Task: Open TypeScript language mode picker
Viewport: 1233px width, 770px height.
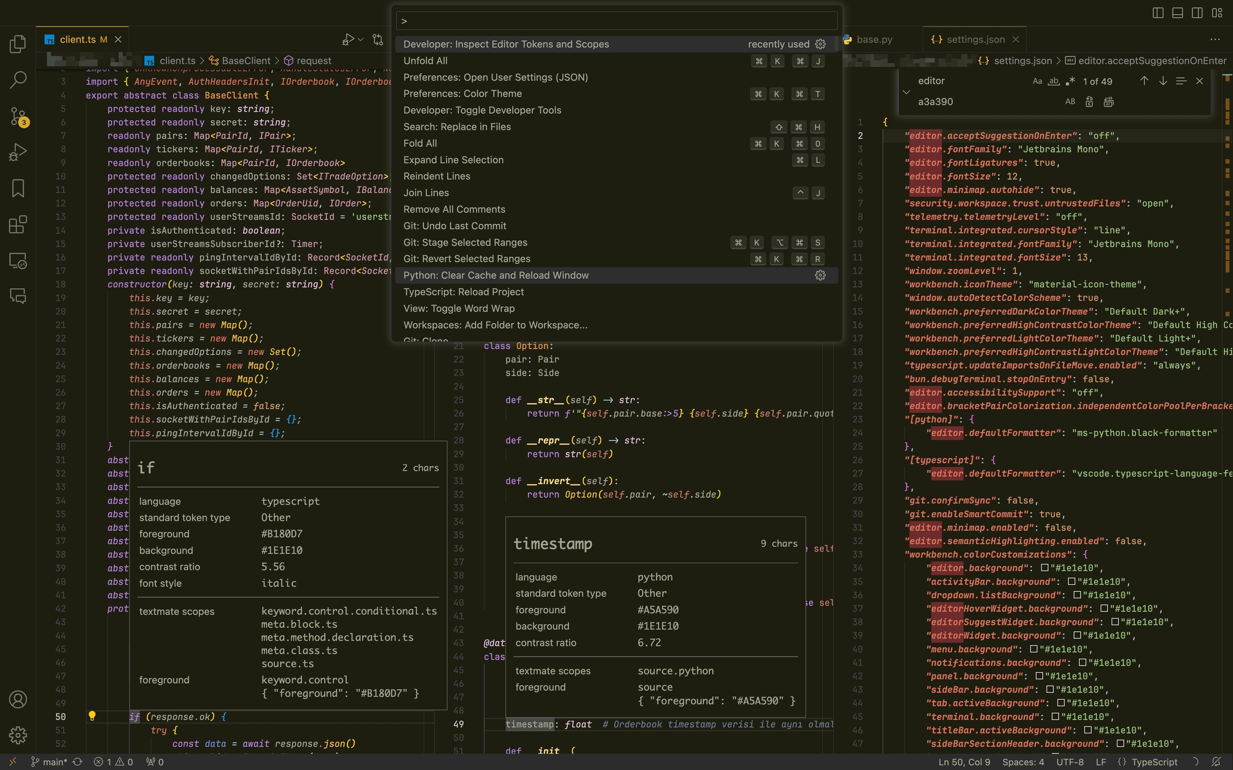Action: tap(1154, 762)
